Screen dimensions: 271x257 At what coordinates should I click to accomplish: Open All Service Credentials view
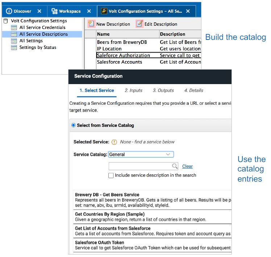click(x=42, y=28)
